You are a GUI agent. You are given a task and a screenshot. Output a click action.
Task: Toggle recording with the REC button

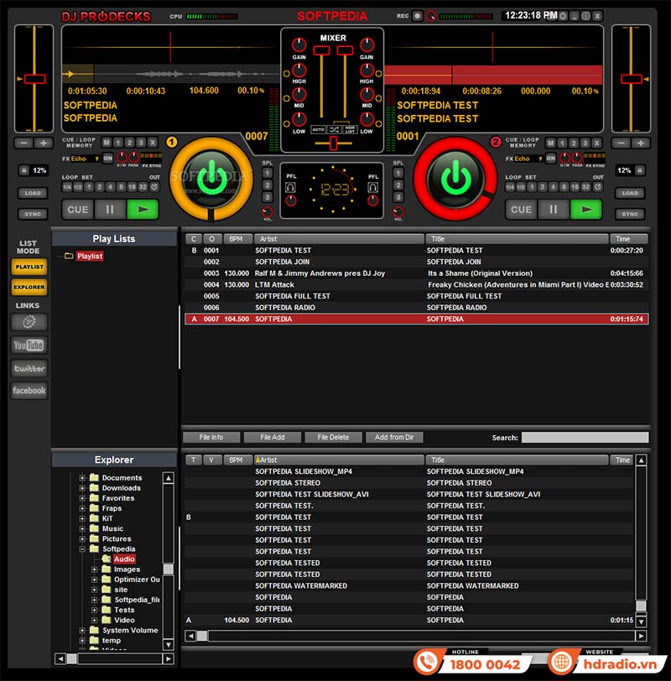coord(418,14)
